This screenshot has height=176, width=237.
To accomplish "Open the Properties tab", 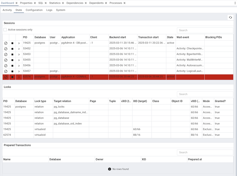I will tap(26, 3).
